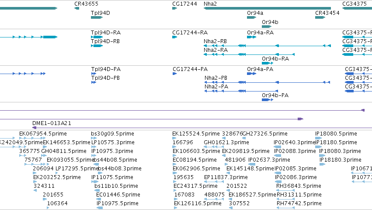Screen dimensions: 372x210
Task: Select the CG17244-PA protein label
Action: (x=190, y=69)
